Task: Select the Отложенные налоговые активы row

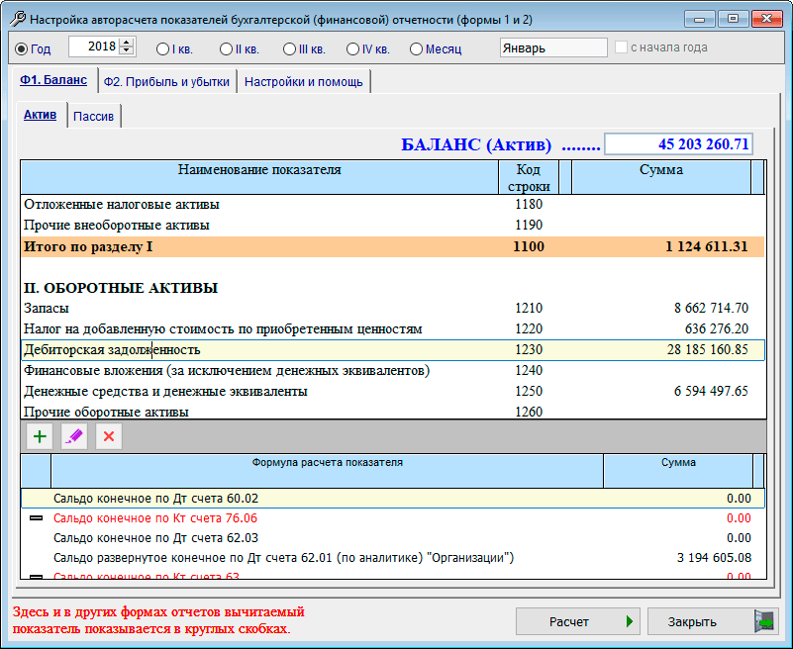Action: [x=392, y=204]
